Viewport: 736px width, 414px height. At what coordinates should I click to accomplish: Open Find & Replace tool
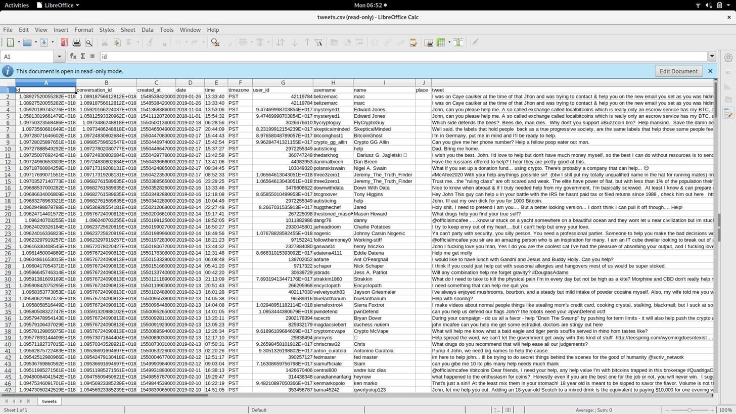click(x=215, y=42)
